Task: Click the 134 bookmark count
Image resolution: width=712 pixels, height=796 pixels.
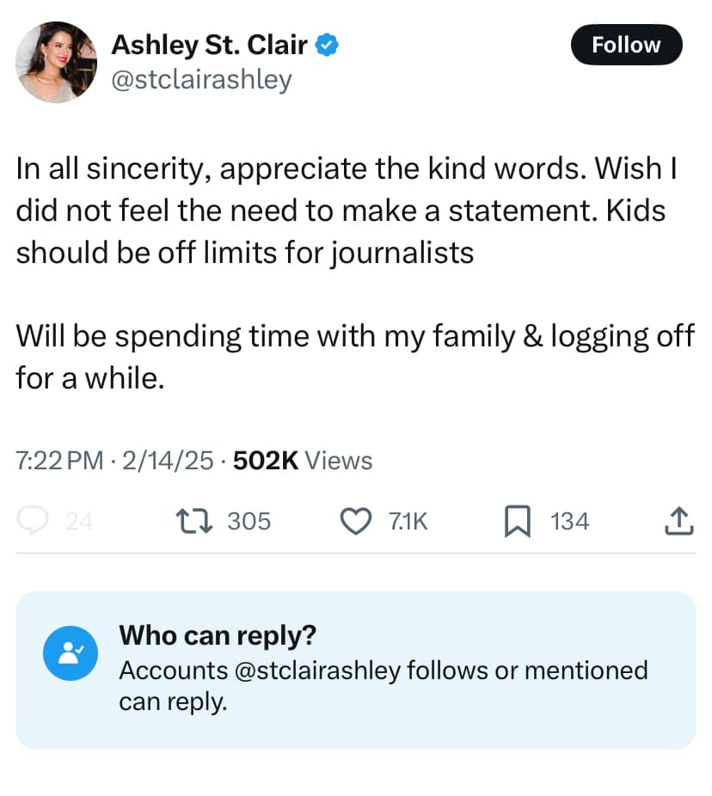Action: coord(569,521)
